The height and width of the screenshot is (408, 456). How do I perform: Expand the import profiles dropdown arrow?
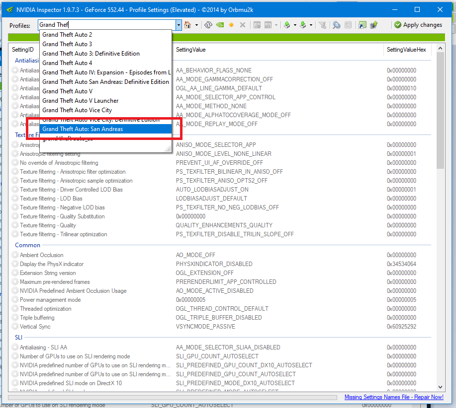pyautogui.click(x=311, y=25)
